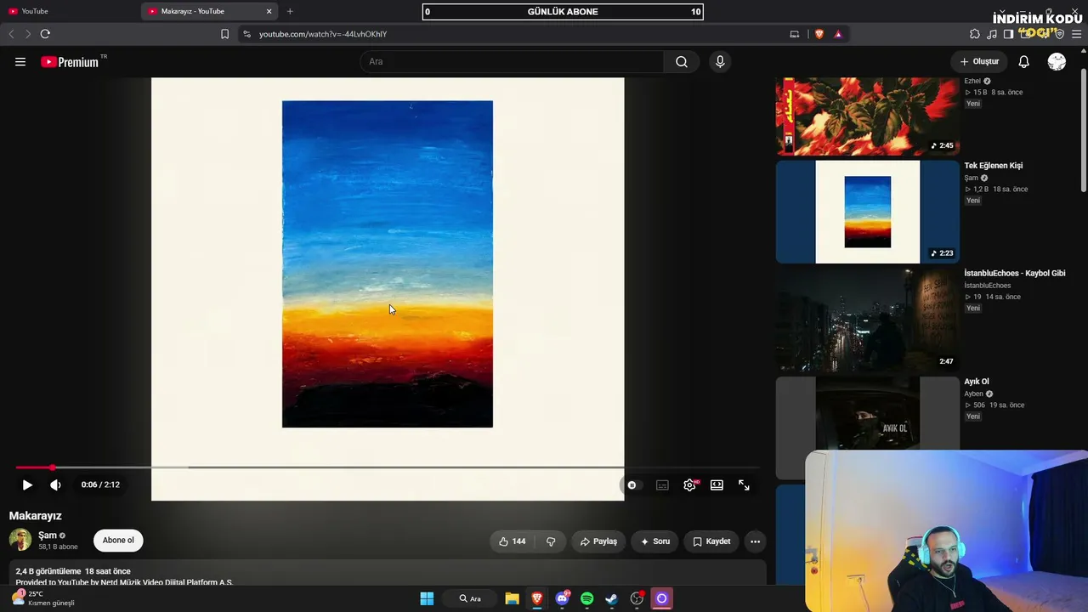Like the video with 144 likes
Image resolution: width=1088 pixels, height=612 pixels.
(512, 541)
